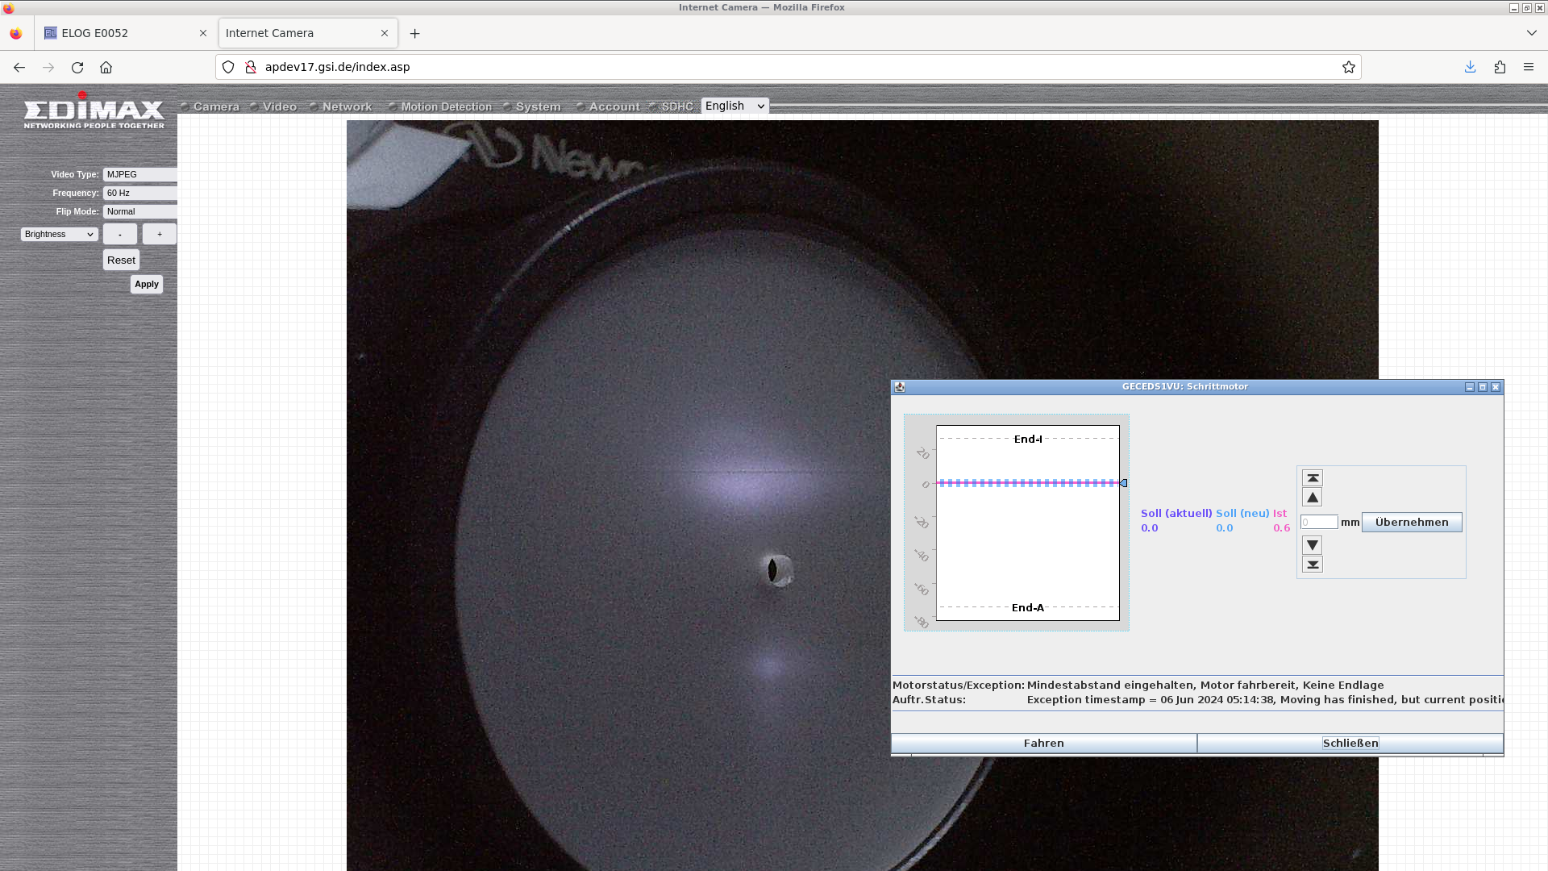Open the Firefox hamburger menu
Viewport: 1548px width, 871px height.
pos(1529,67)
